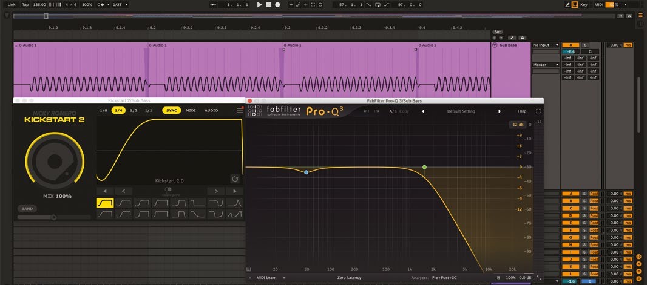The height and width of the screenshot is (285, 647).
Task: Click the Kickstart MIX knob
Action: 55,161
